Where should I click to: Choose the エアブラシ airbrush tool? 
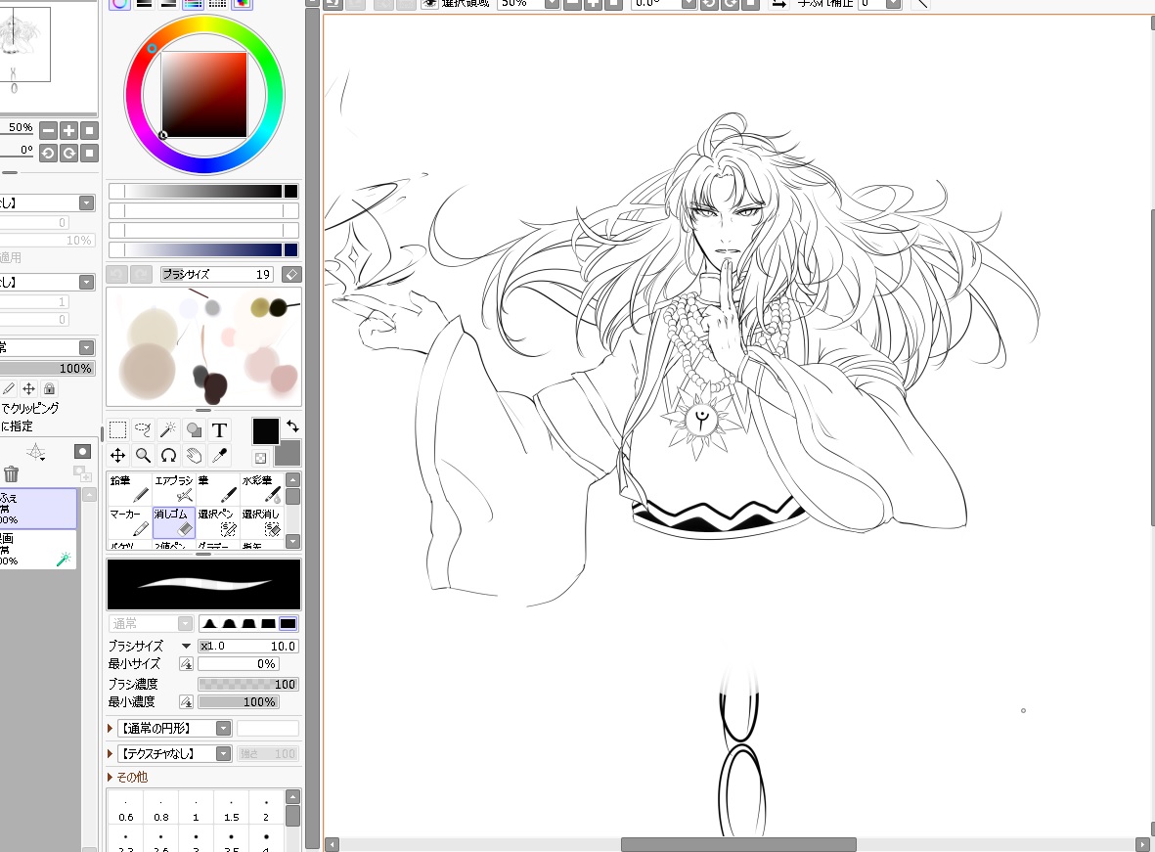click(x=174, y=489)
